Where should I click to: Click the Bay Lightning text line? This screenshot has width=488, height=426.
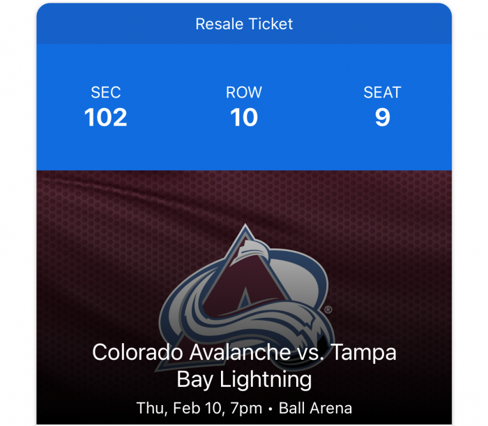coord(244,379)
